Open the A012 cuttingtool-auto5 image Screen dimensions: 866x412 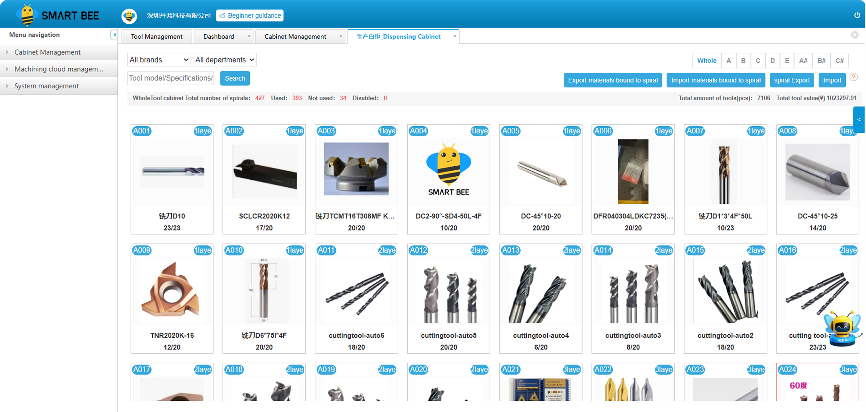tap(449, 291)
